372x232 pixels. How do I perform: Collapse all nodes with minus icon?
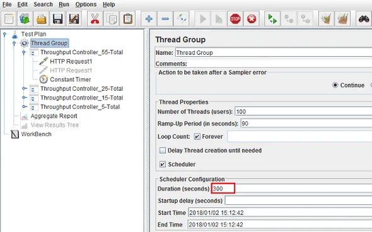pos(165,19)
